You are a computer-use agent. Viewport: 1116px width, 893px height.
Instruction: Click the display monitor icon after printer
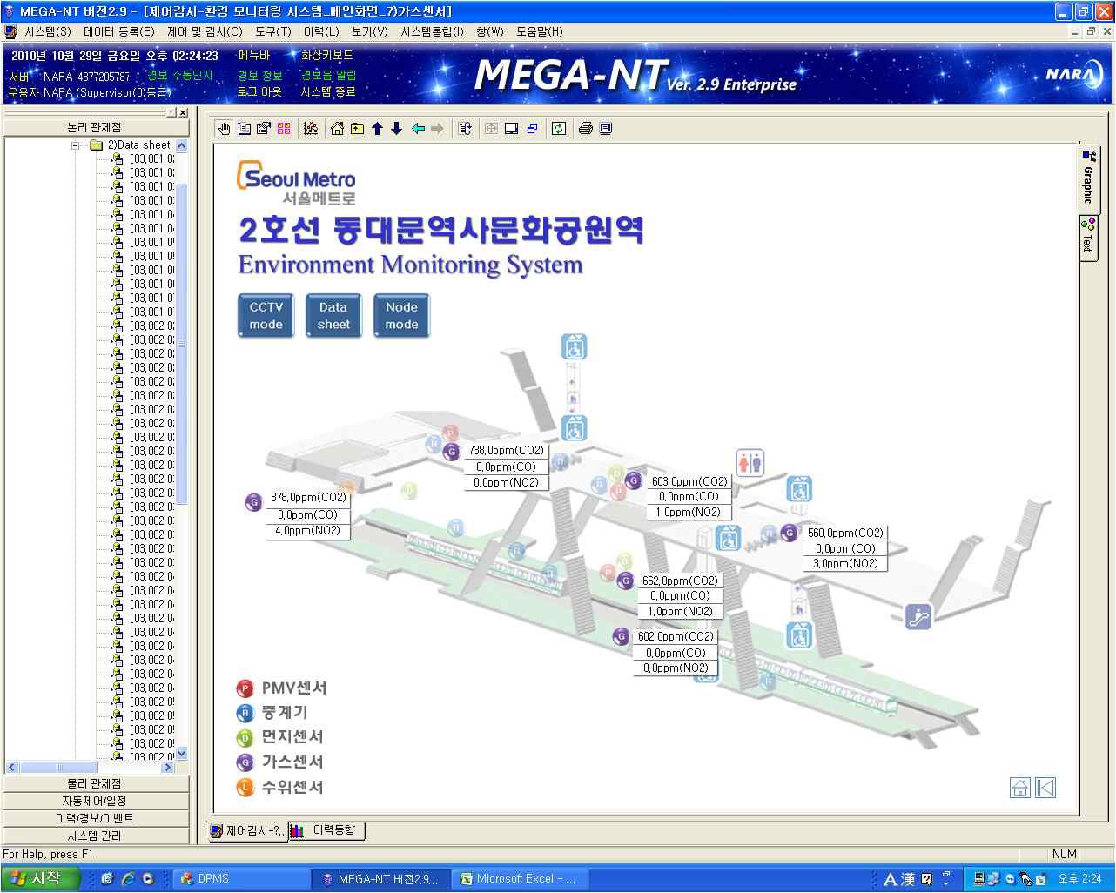(x=606, y=129)
